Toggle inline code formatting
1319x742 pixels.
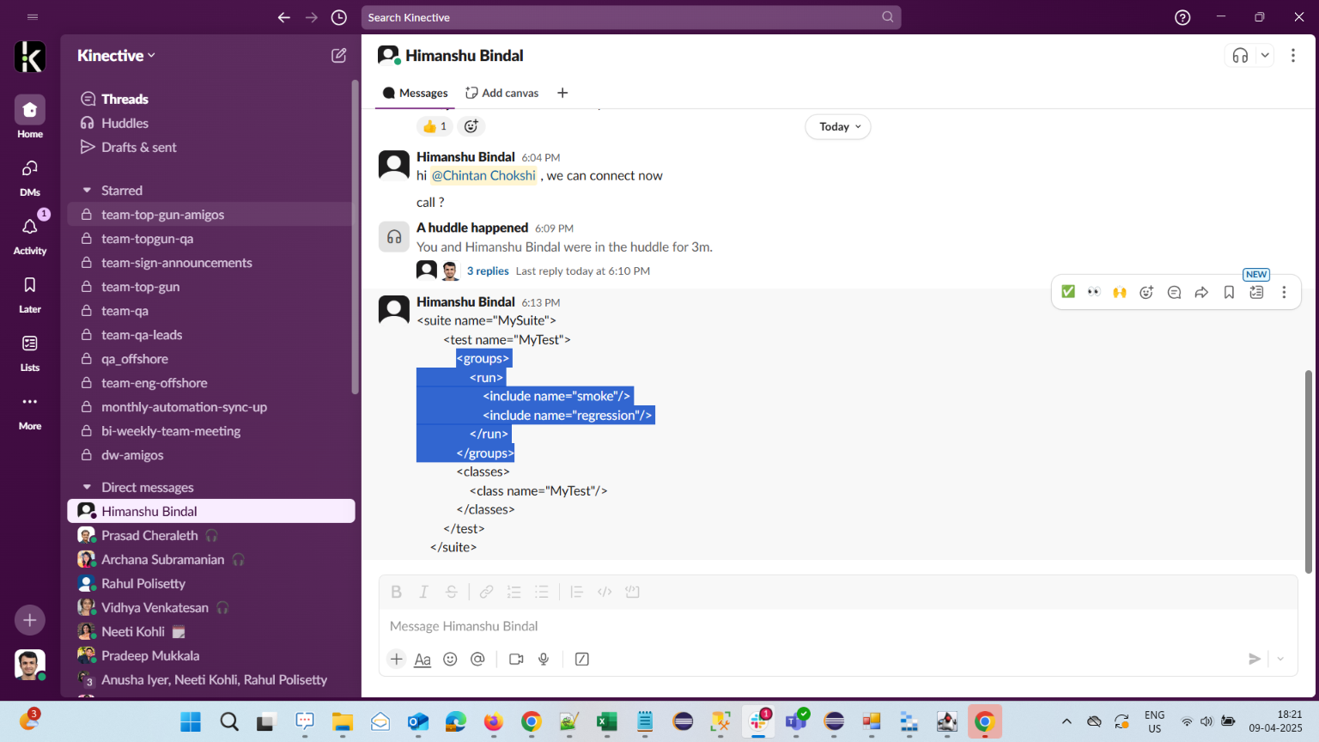(x=605, y=592)
